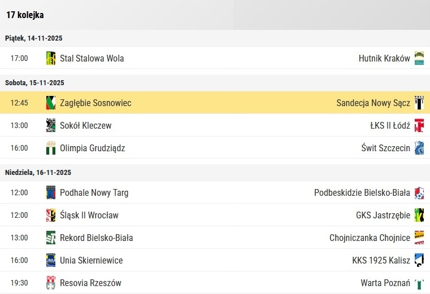Open the Resovia Rzeszów team link
This screenshot has width=430, height=294.
click(90, 283)
